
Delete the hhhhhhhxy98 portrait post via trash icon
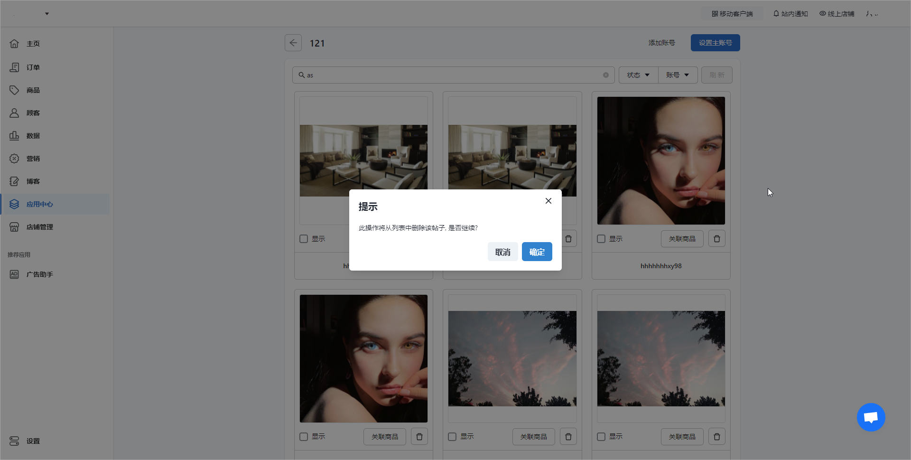coord(717,239)
